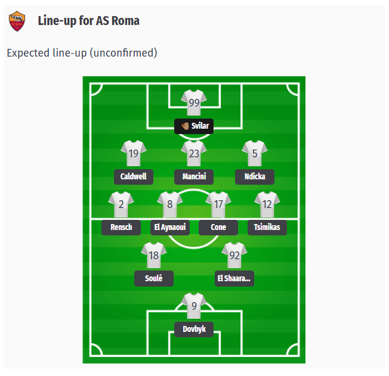
Task: Click the AS Roma club crest
Action: 17,21
